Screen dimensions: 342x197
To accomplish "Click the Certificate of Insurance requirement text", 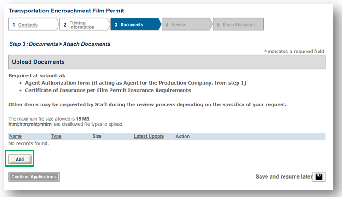I will tap(108, 90).
